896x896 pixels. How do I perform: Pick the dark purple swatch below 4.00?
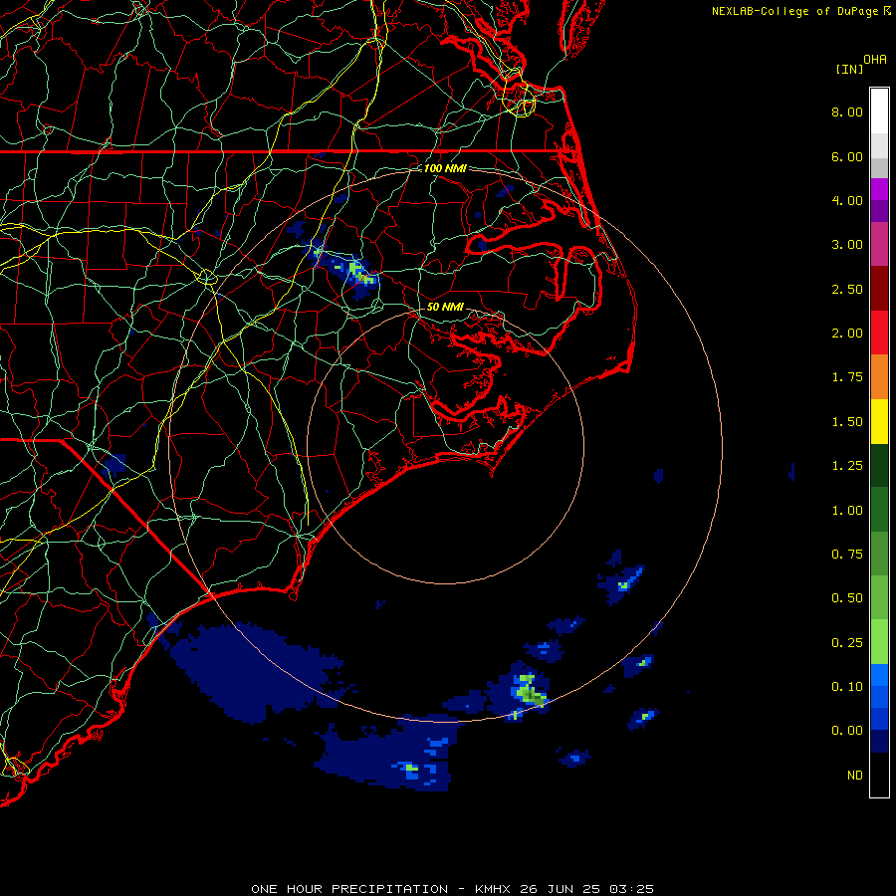tap(879, 211)
